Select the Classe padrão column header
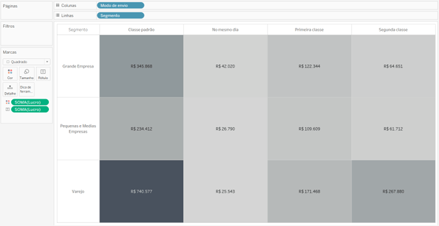This screenshot has width=439, height=226. (x=141, y=30)
